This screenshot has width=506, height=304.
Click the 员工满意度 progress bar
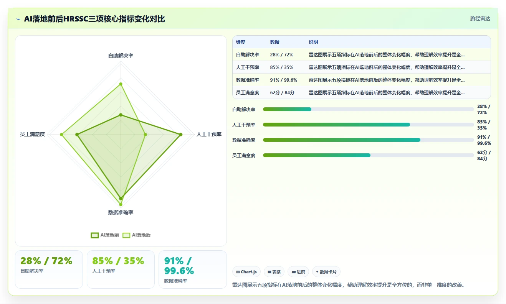(x=369, y=155)
